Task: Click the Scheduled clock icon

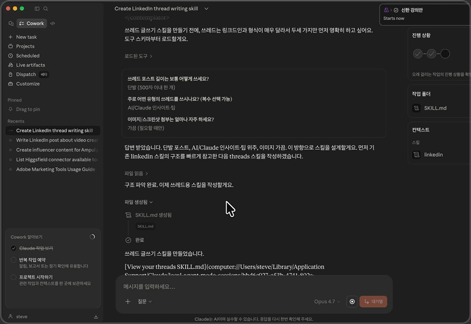Action: point(11,56)
